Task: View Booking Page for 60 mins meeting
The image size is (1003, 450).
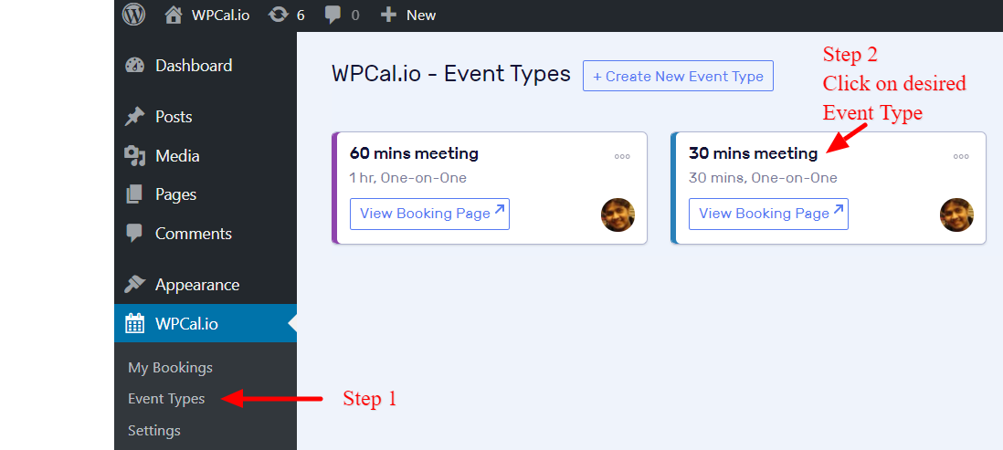Action: coord(430,214)
